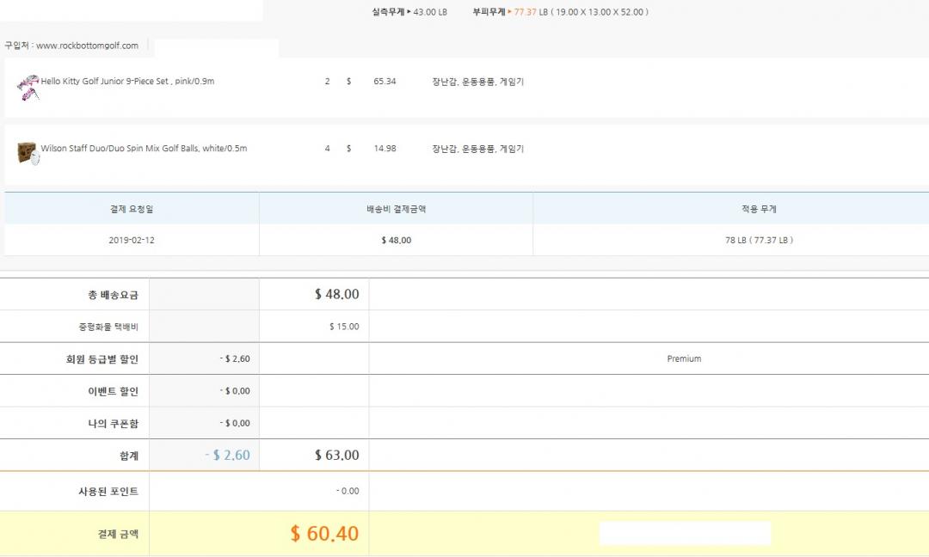Select the 적용 무게 column header
This screenshot has height=557, width=929.
coord(759,209)
